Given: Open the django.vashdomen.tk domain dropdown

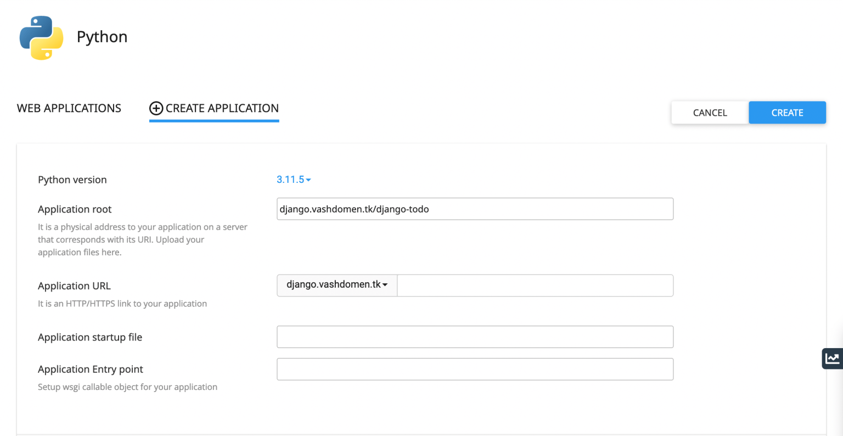Looking at the screenshot, I should tap(336, 285).
